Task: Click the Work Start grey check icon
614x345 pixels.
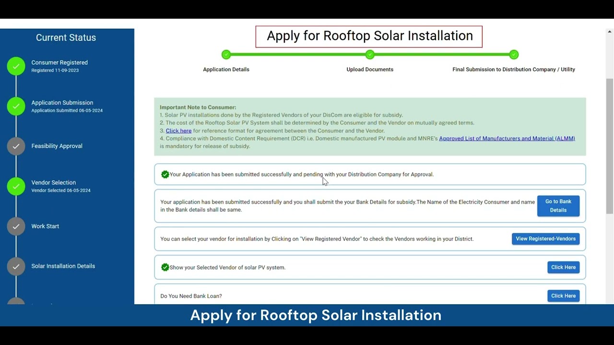Action: click(x=16, y=226)
